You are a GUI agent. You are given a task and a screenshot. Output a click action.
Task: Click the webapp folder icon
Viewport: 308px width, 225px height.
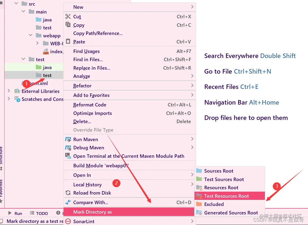coord(39,35)
